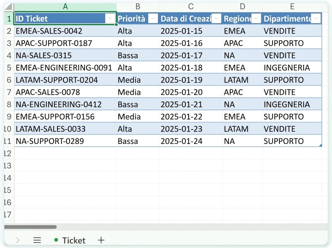
Task: Select Bassa priority in row 4
Action: tap(138, 55)
